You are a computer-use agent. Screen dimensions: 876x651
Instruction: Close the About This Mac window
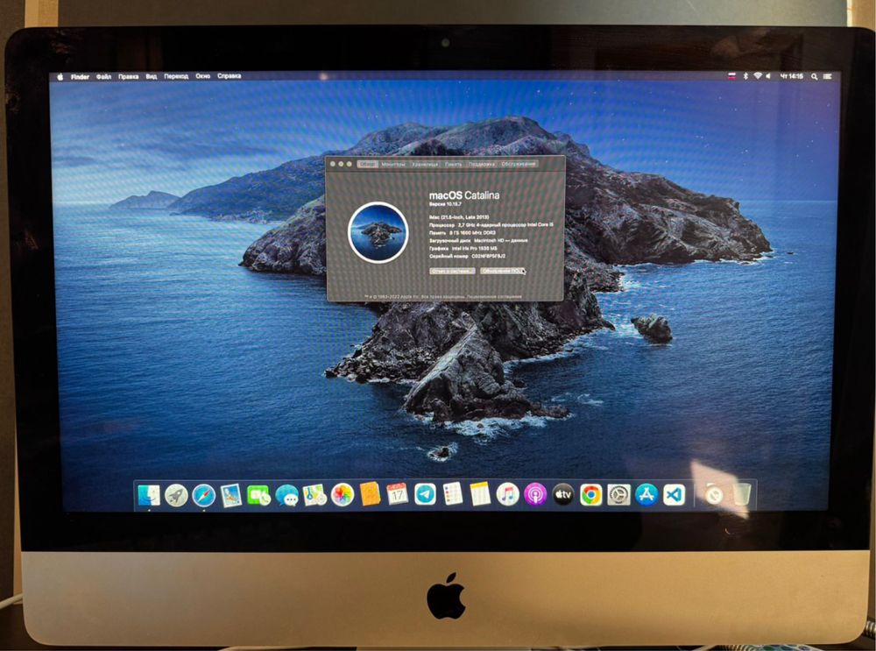(333, 165)
